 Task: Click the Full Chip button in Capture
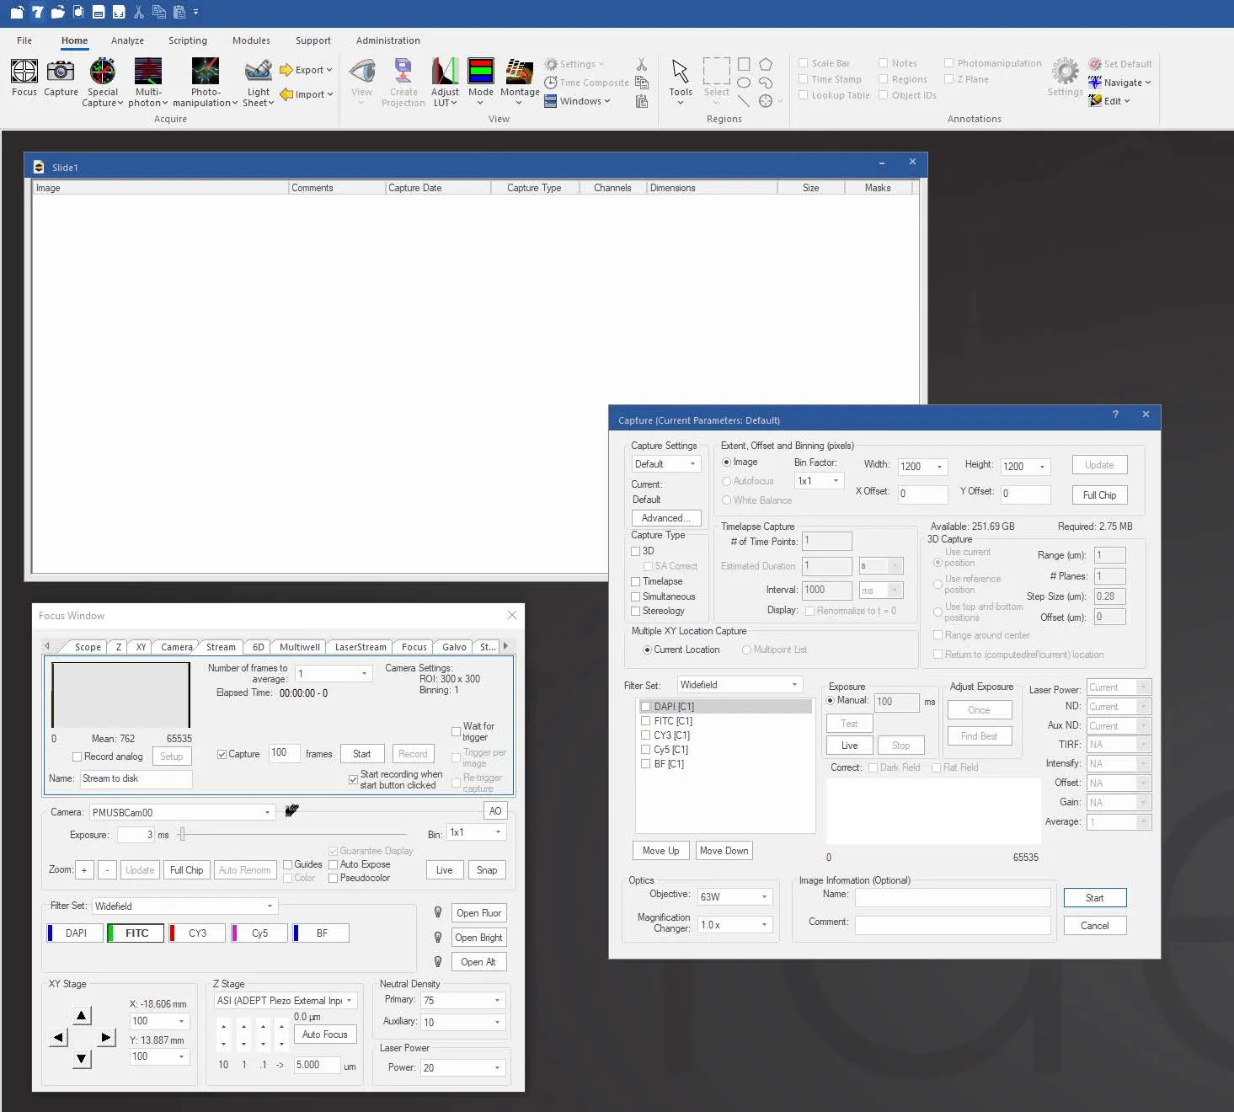pos(1099,495)
